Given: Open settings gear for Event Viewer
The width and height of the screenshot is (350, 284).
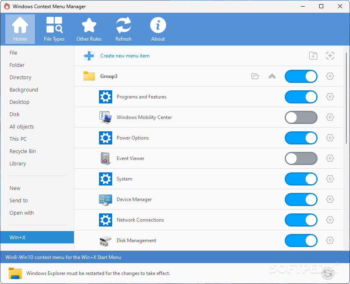Looking at the screenshot, I should 330,158.
